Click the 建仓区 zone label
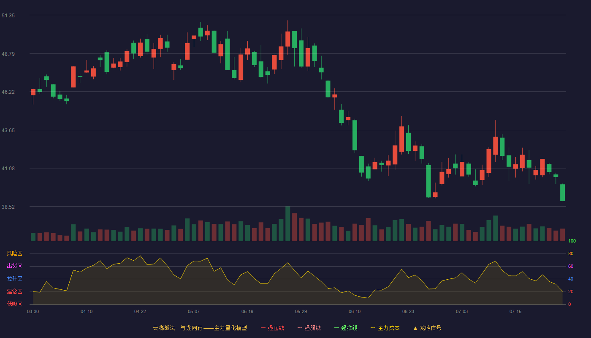591x338 pixels. pos(14,292)
